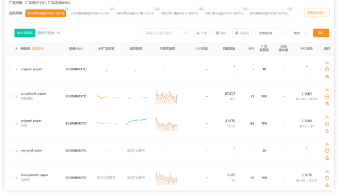Click bar chart icon for transparent paper row
This screenshot has width=337, height=194.
pos(327,171)
